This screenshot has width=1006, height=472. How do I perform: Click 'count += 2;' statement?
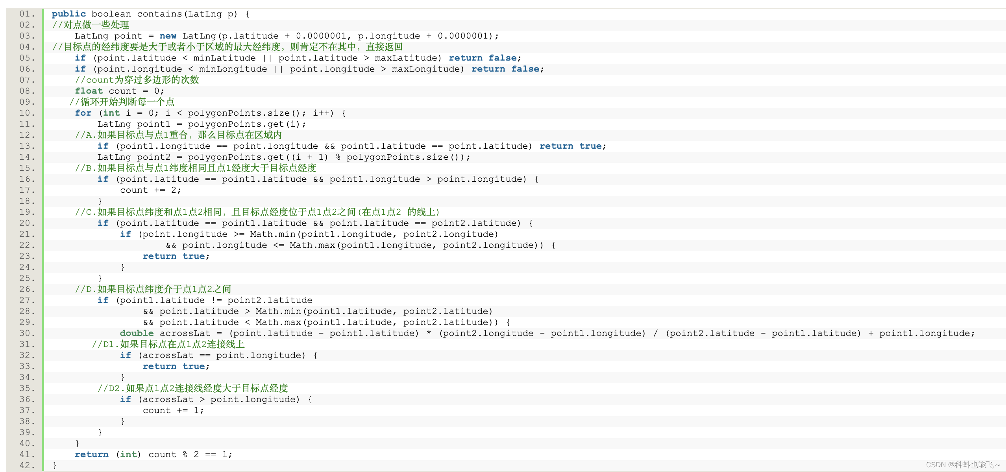tap(151, 190)
